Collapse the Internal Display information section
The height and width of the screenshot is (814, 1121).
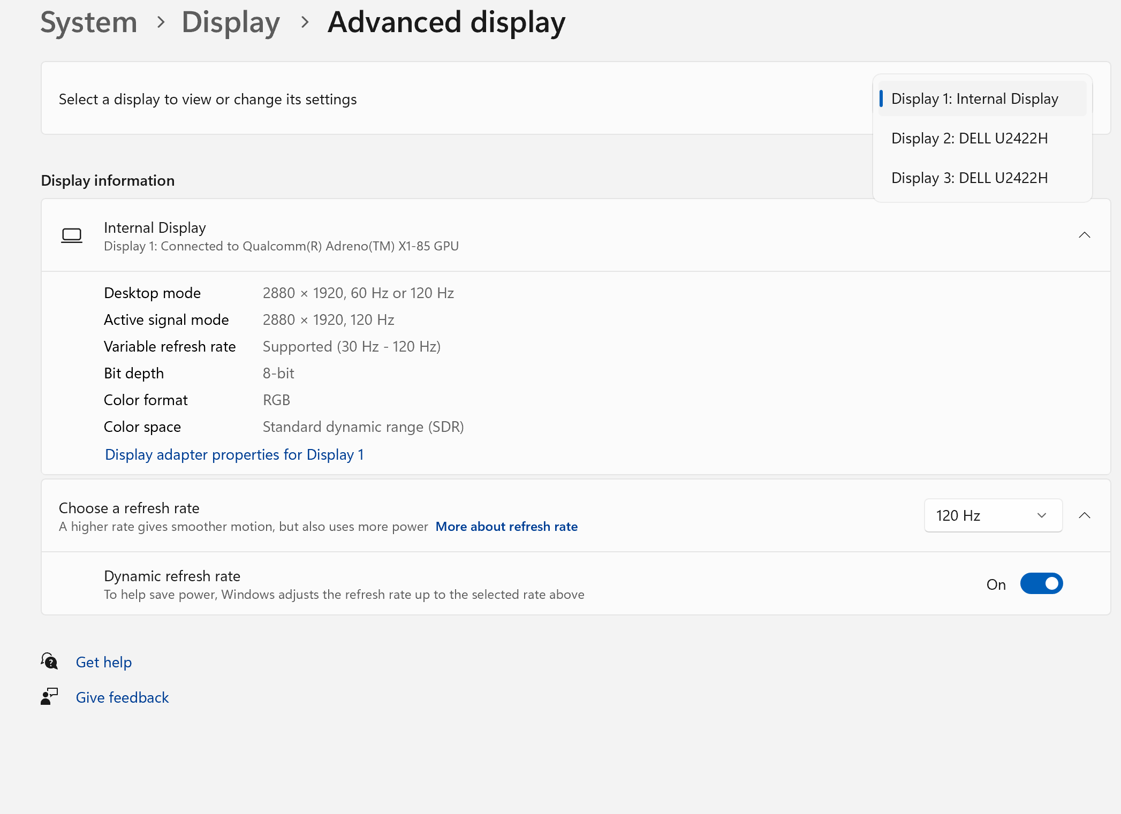pyautogui.click(x=1084, y=235)
